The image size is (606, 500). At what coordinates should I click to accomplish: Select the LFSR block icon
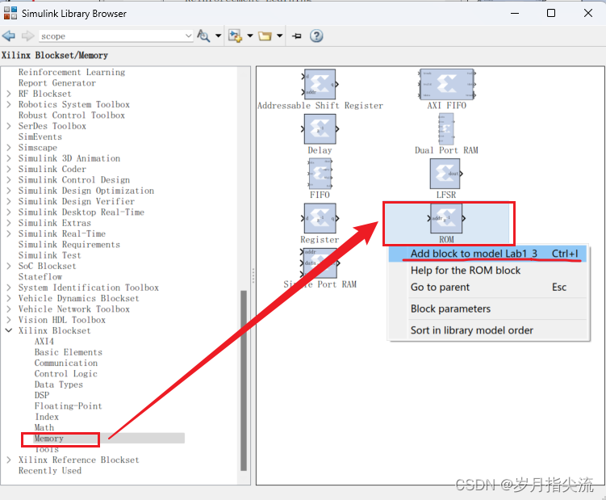pyautogui.click(x=445, y=174)
